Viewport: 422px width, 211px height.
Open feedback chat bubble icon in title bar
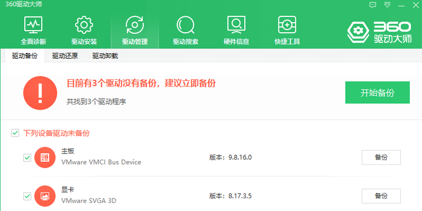pos(373,5)
